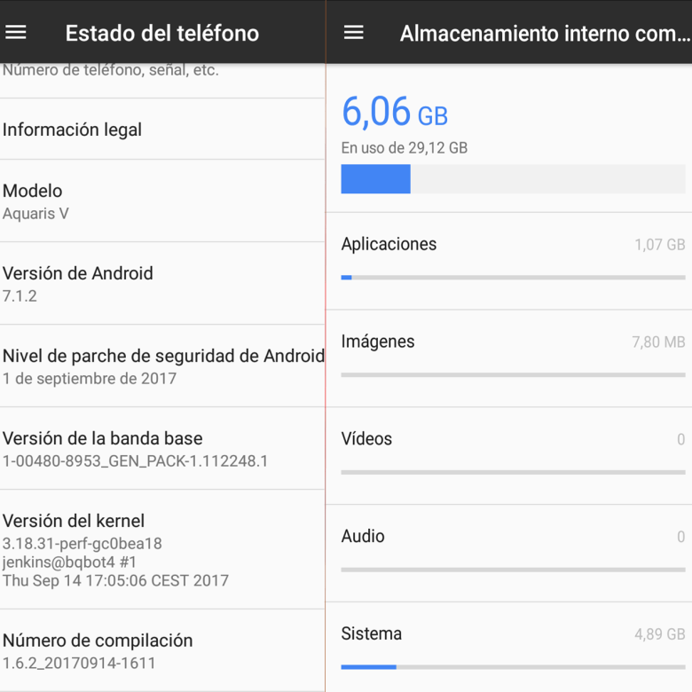Open hamburger menu in Estado del teléfono

tap(16, 32)
